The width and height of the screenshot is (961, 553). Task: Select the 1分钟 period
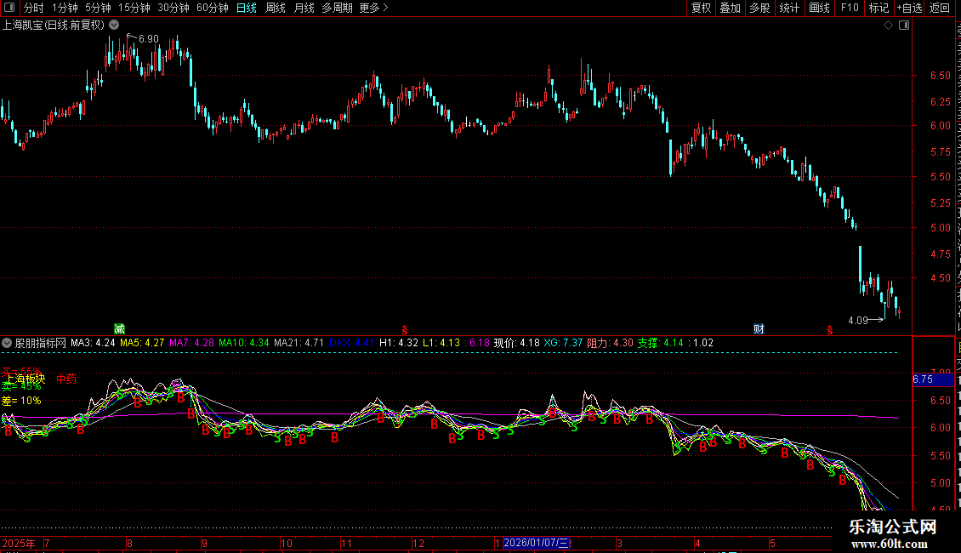point(65,8)
